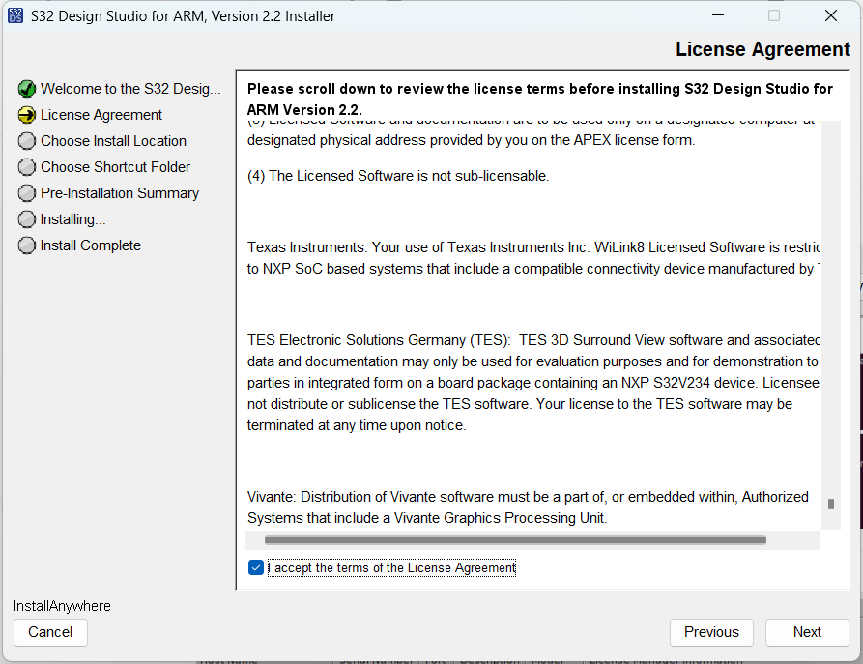Cancel the installation

coord(50,632)
